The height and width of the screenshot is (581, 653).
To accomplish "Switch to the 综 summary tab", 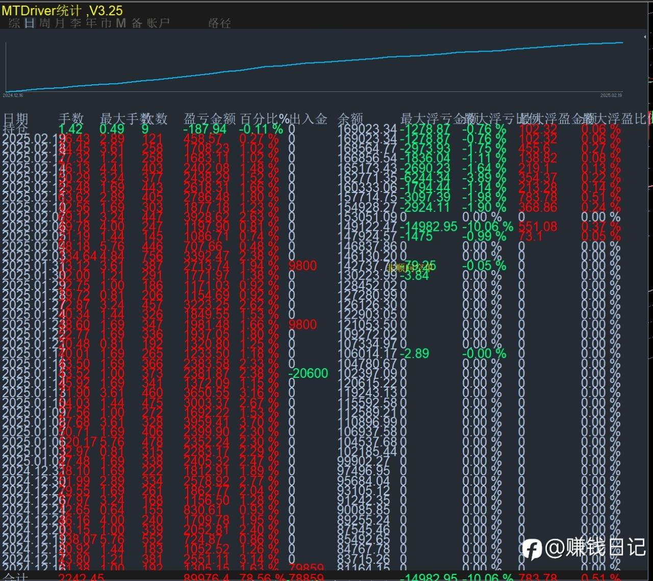I will pyautogui.click(x=14, y=23).
